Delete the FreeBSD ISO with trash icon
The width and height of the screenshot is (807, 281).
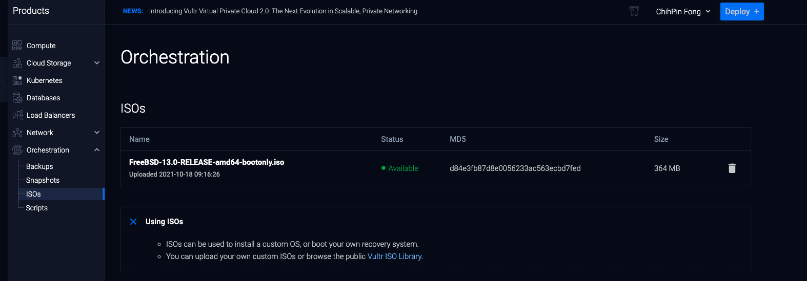click(732, 168)
